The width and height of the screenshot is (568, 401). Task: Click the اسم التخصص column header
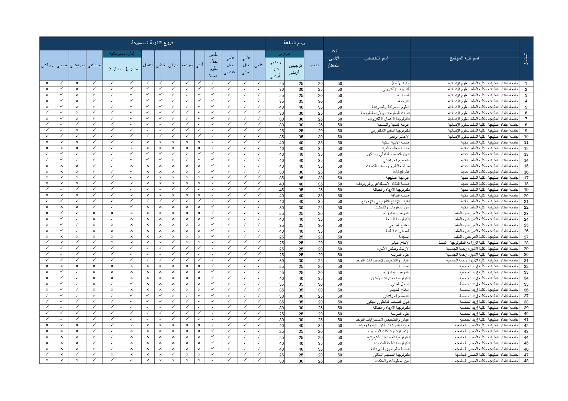click(x=376, y=58)
